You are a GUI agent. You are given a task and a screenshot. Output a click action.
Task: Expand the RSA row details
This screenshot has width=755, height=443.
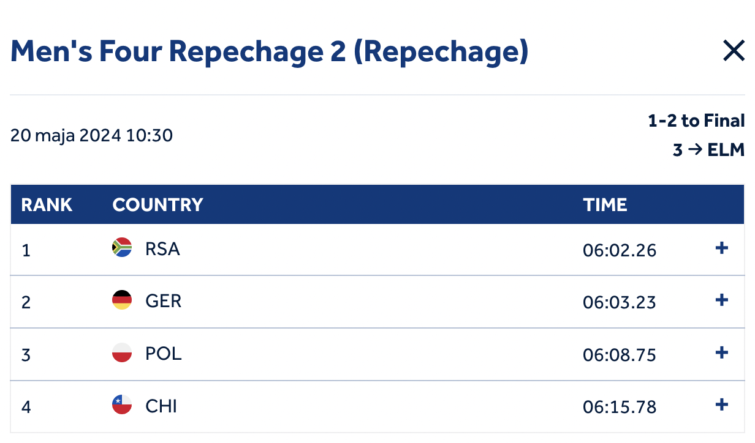coord(722,248)
